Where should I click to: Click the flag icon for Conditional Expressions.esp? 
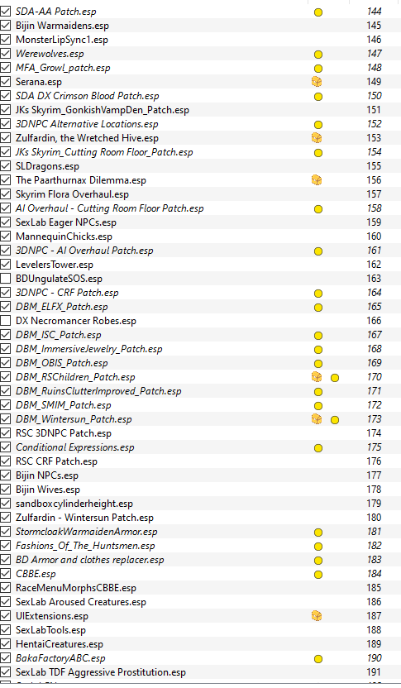pos(318,447)
